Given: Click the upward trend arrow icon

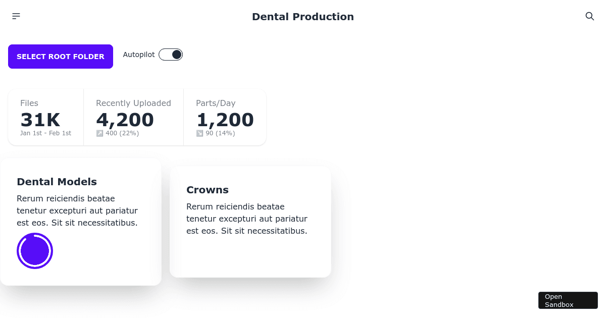Looking at the screenshot, I should pyautogui.click(x=99, y=133).
